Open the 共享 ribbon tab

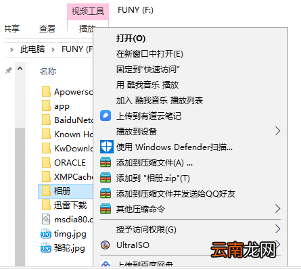point(12,28)
